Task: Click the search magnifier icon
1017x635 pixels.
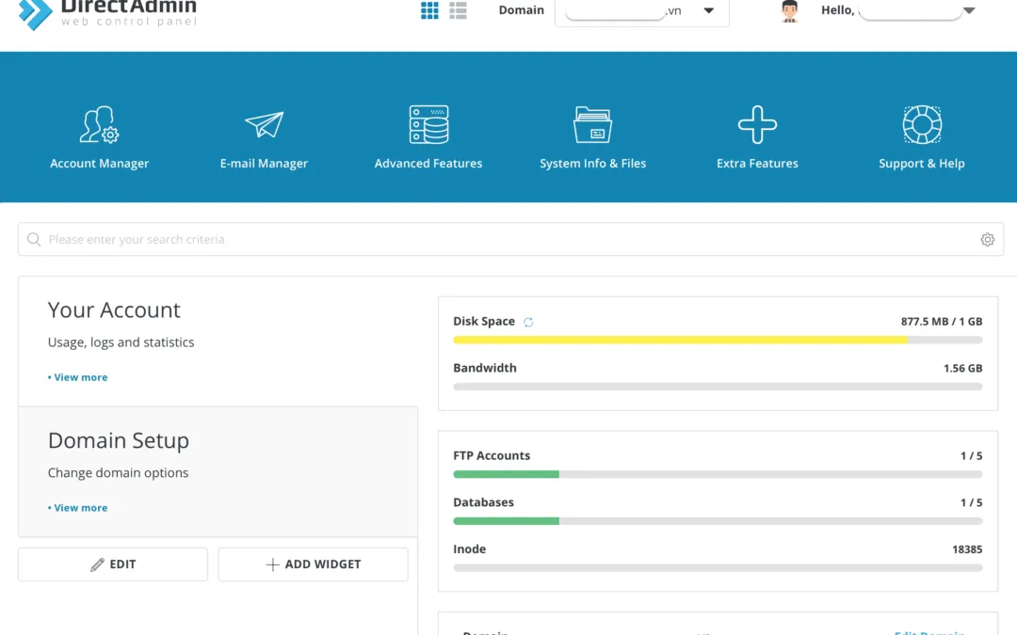Action: [x=34, y=239]
